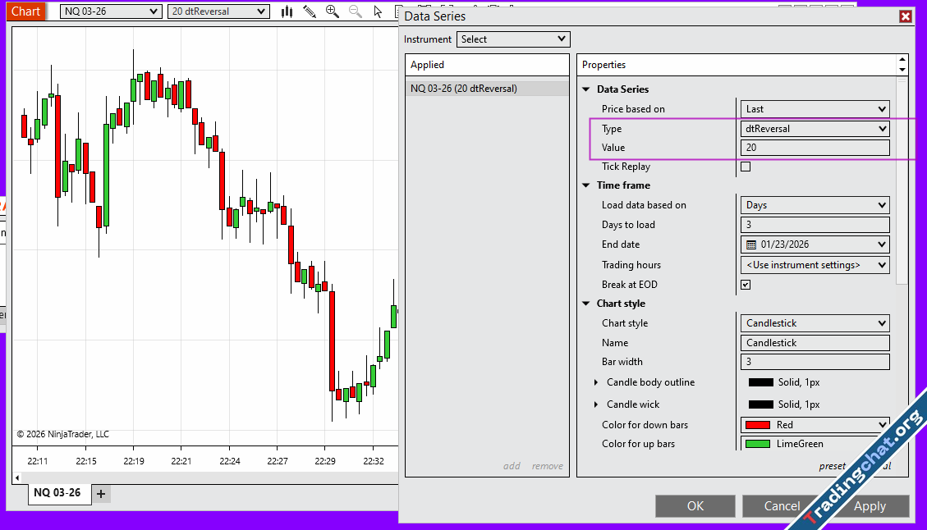Click the Days to load input field
Image resolution: width=927 pixels, height=530 pixels.
(x=815, y=225)
